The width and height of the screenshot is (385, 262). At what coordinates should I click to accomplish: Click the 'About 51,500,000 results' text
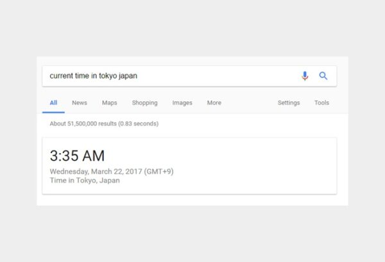tap(90, 124)
